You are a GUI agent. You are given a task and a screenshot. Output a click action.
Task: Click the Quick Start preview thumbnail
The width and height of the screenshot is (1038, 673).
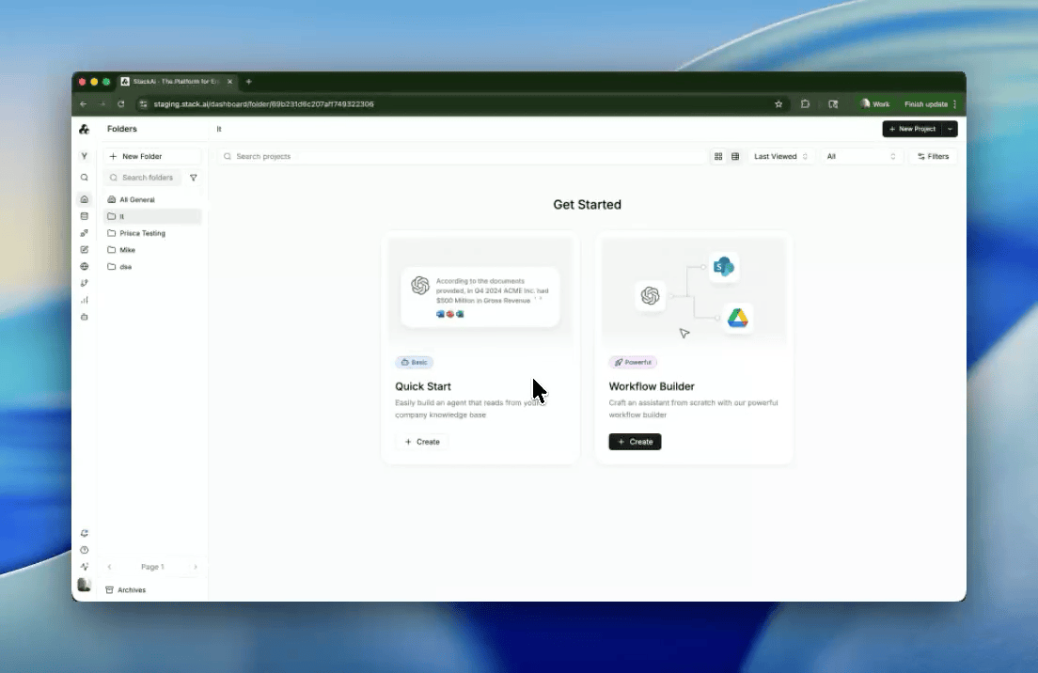480,293
